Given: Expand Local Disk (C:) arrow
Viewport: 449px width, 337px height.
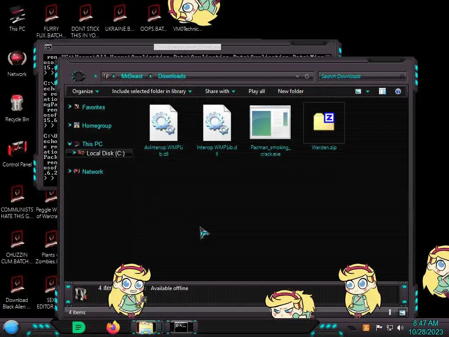Looking at the screenshot, I should [x=74, y=153].
